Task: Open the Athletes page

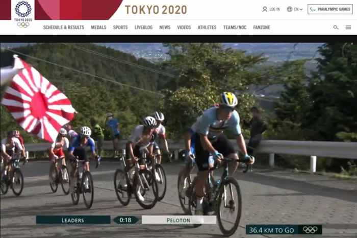Action: [x=207, y=28]
